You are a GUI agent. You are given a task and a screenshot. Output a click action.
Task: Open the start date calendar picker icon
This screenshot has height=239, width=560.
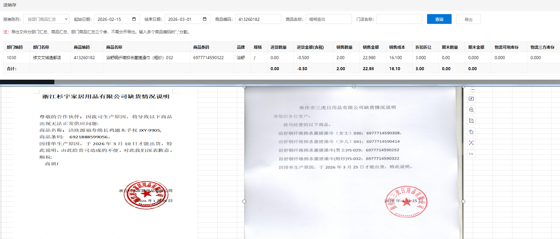(x=134, y=19)
